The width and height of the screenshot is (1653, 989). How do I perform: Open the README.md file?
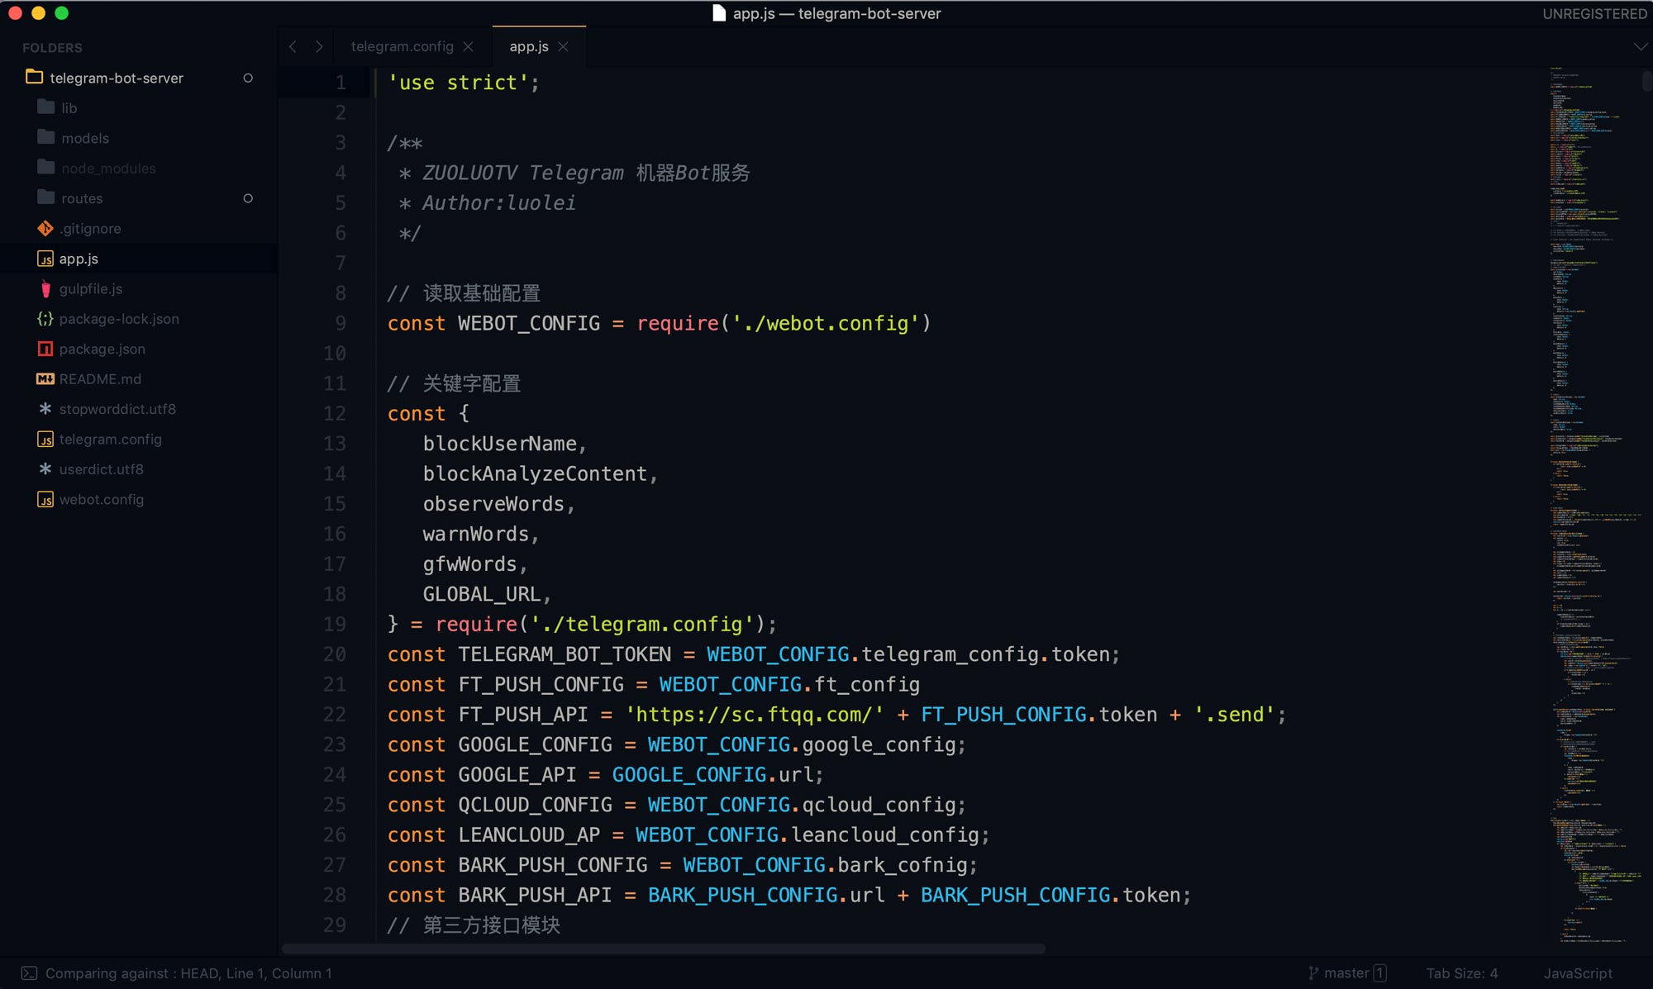[100, 379]
